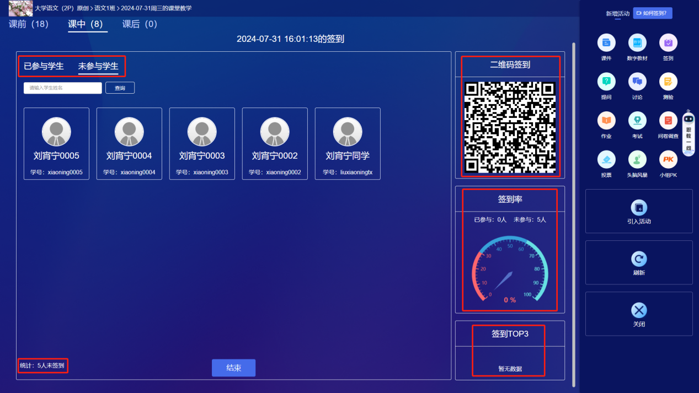699x393 pixels.
Task: Launch the 提问 question activity
Action: [x=606, y=82]
